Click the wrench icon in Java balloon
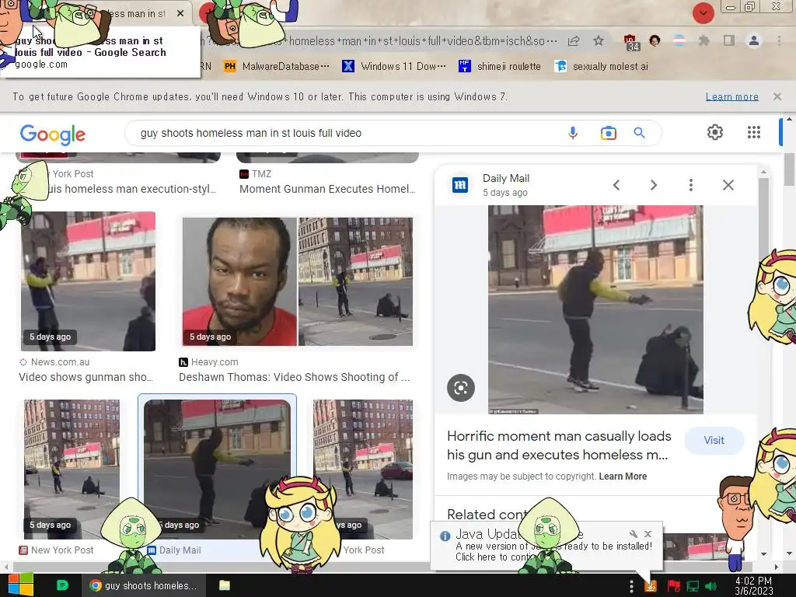 (x=634, y=533)
